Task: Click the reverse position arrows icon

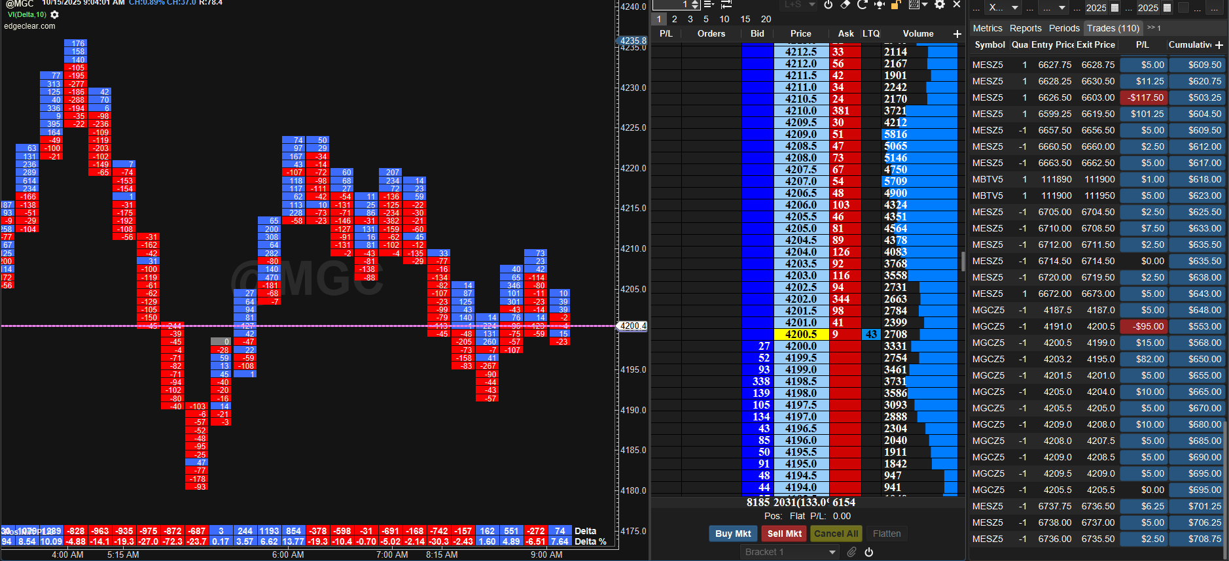Action: click(x=726, y=5)
